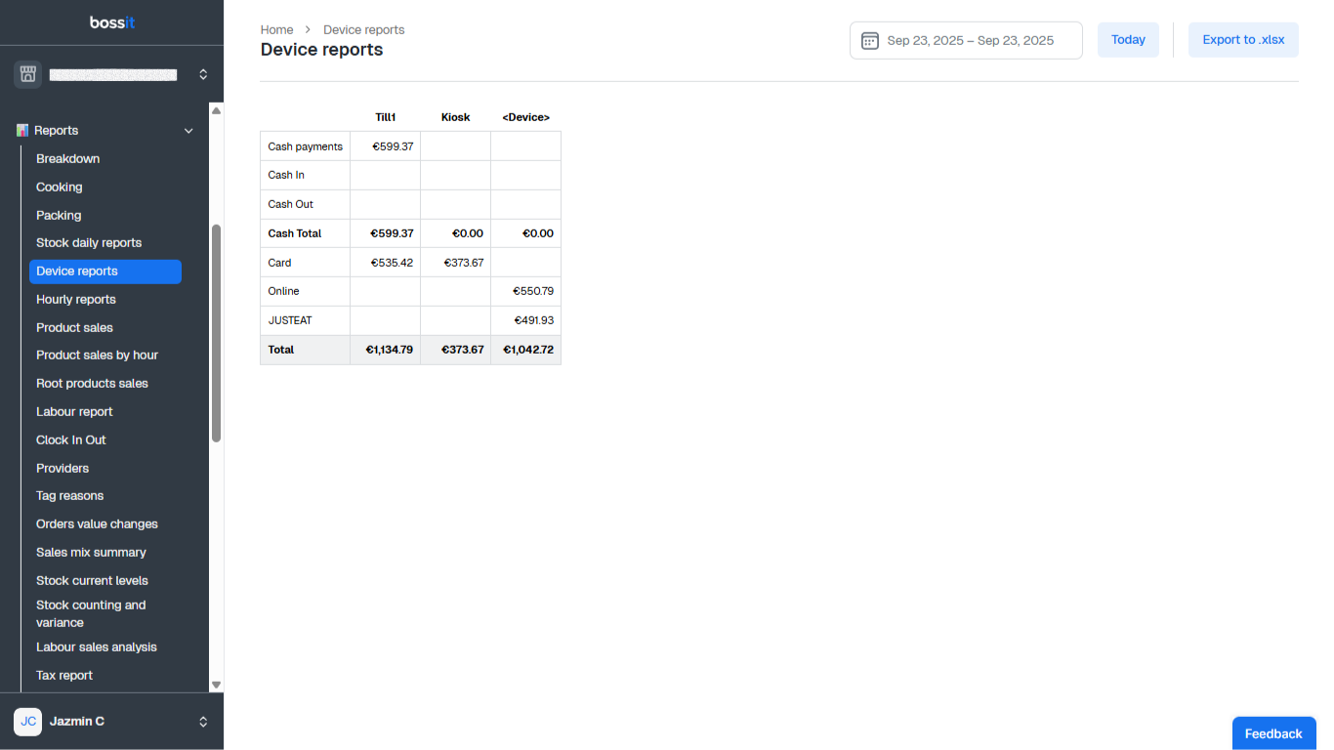Select the Tax report item
Screen dimensions: 1334x750
pyautogui.click(x=64, y=676)
